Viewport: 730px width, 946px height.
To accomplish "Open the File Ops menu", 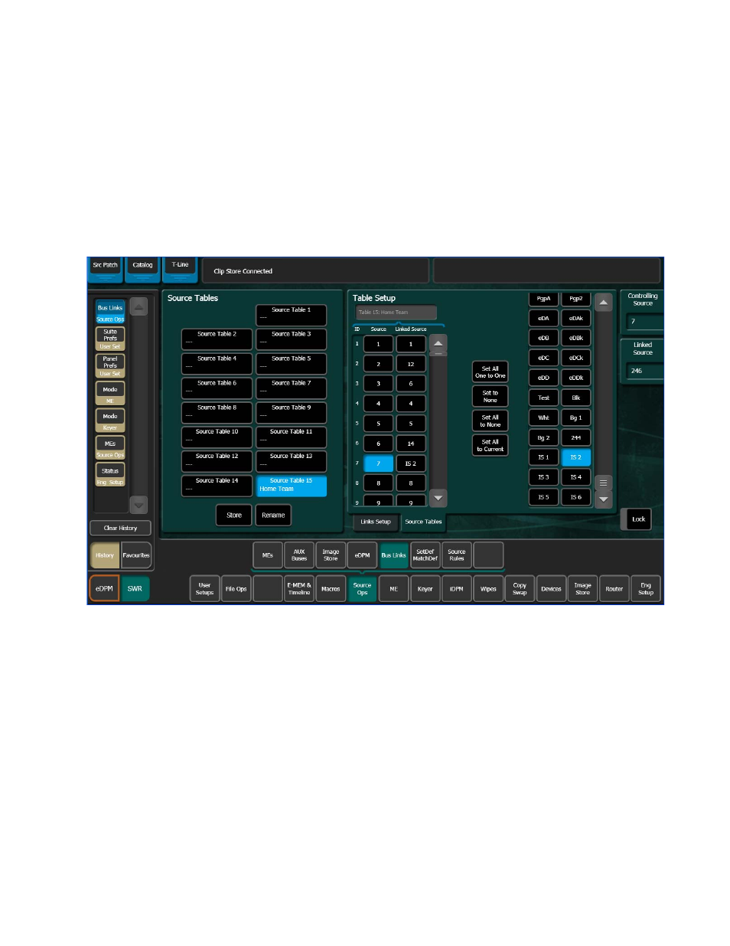I will point(236,589).
